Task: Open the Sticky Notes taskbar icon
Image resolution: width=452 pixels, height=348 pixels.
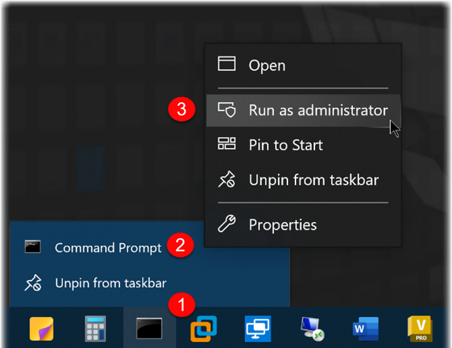Action: [41, 328]
